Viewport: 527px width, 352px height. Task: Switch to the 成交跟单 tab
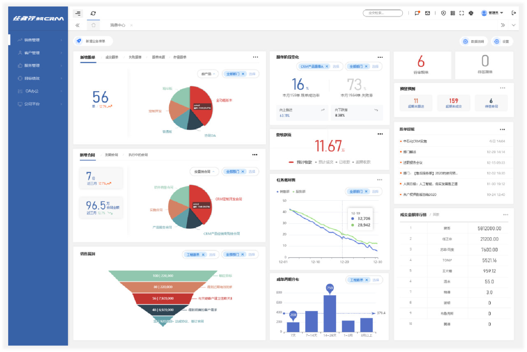112,57
